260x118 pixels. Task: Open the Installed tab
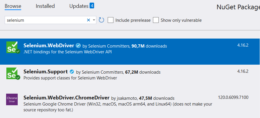(x=45, y=6)
